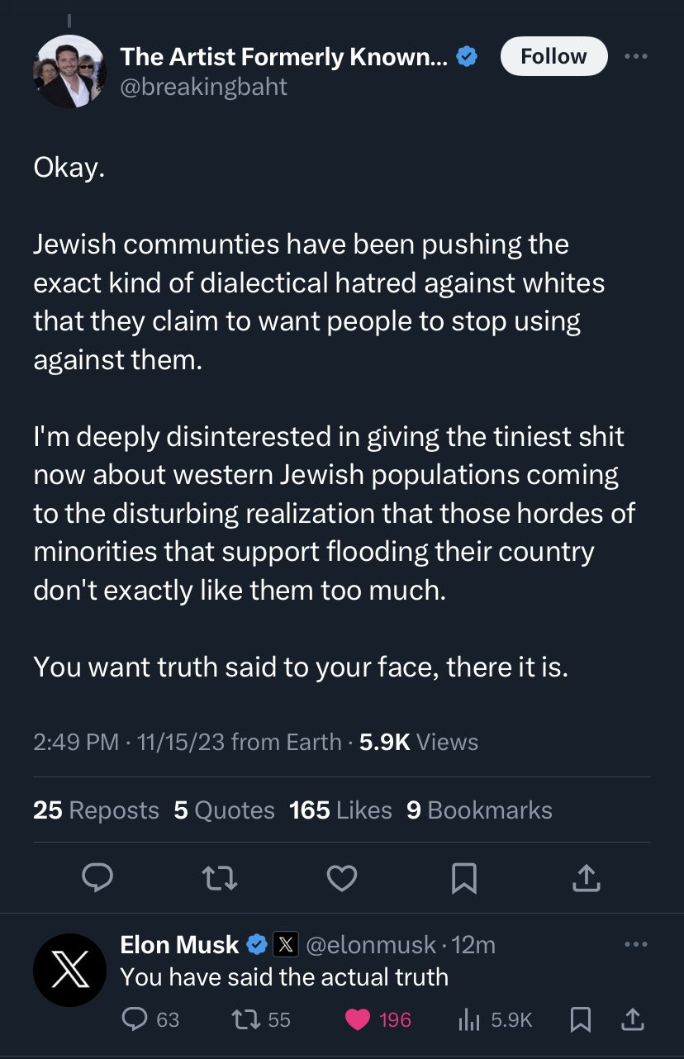View the 25 Reposts list
The height and width of the screenshot is (1059, 684).
(96, 810)
